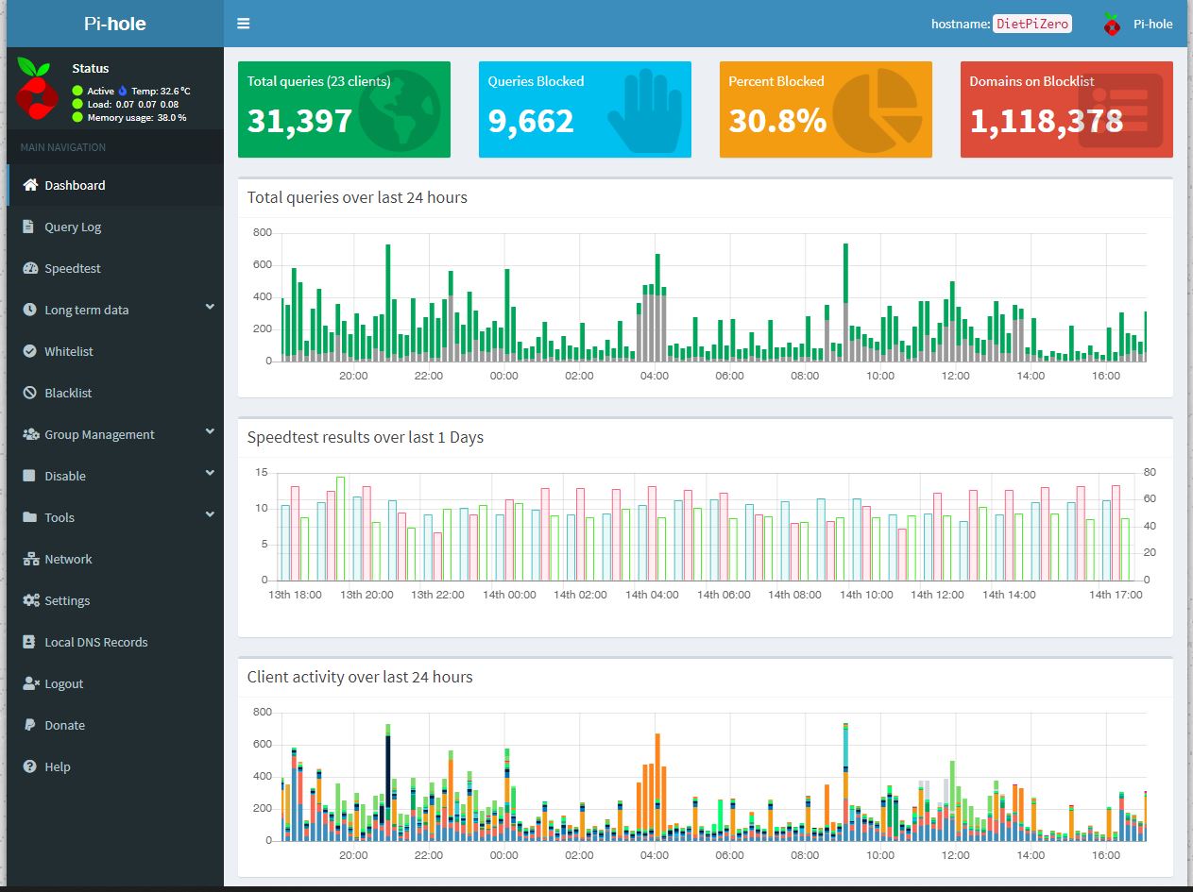
Task: Select the Blacklist ban icon
Action: 29,393
